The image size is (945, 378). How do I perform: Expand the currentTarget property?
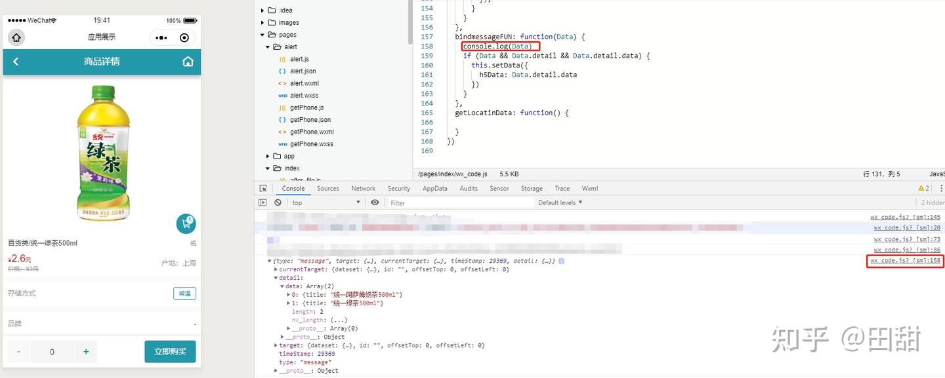(276, 269)
